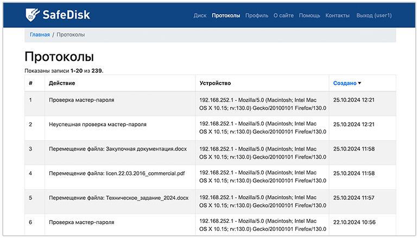Select row for Техническое_задание_2024.docx
418x238 pixels.
118,198
